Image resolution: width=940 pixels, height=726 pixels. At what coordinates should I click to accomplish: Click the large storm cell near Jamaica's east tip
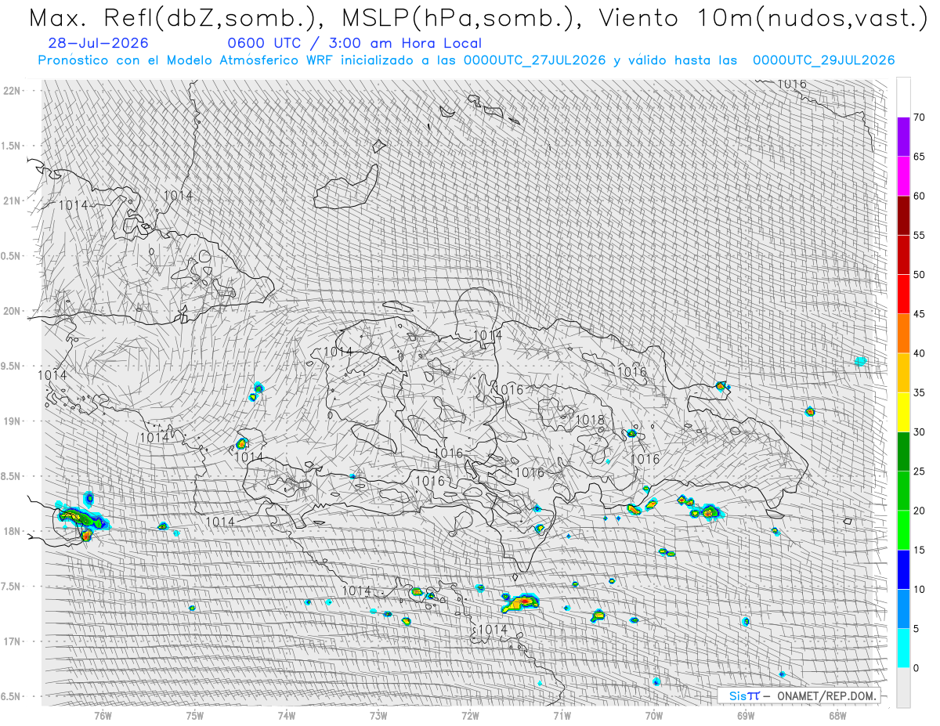(x=82, y=518)
